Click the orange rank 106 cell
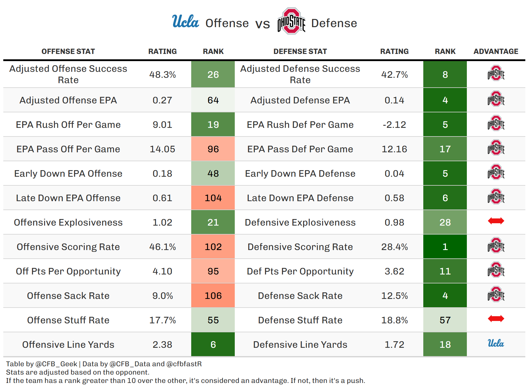The image size is (528, 391). click(213, 296)
